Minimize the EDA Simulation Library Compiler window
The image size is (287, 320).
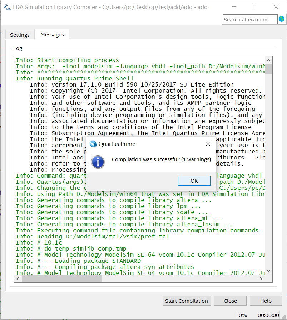(234, 7)
